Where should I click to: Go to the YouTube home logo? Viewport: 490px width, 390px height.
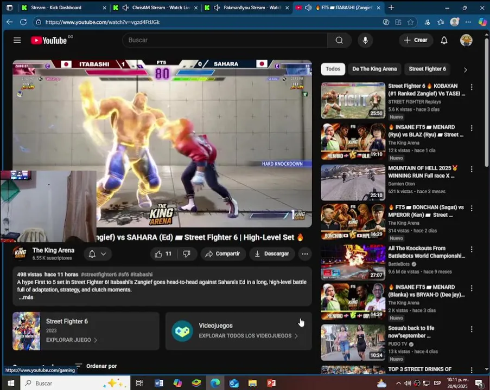(x=49, y=40)
